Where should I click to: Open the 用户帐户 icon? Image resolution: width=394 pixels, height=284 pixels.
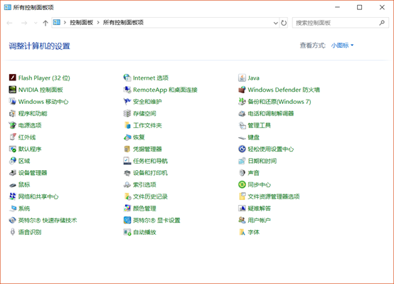coord(242,220)
